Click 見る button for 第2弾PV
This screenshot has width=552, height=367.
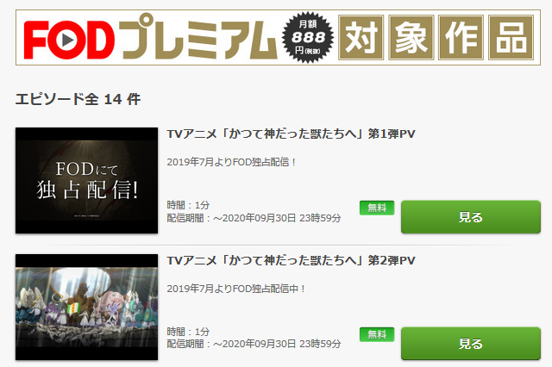click(x=471, y=344)
